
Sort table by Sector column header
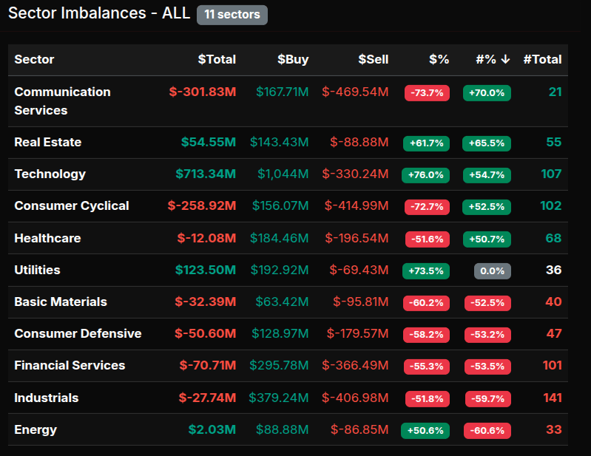pyautogui.click(x=34, y=60)
